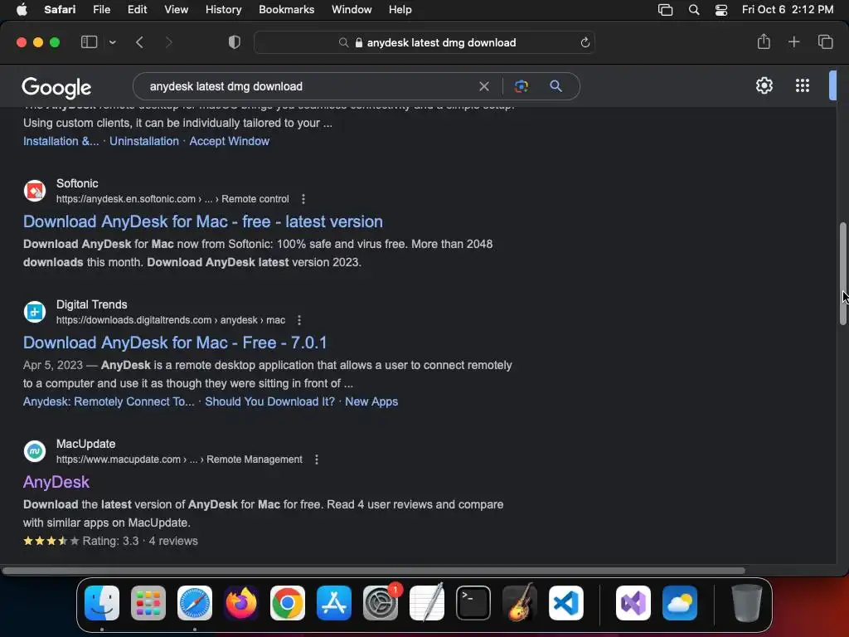849x637 pixels.
Task: Open the MacUpdate AnyDesk result
Action: [56, 482]
